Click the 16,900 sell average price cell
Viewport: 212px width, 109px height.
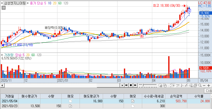tap(91, 101)
